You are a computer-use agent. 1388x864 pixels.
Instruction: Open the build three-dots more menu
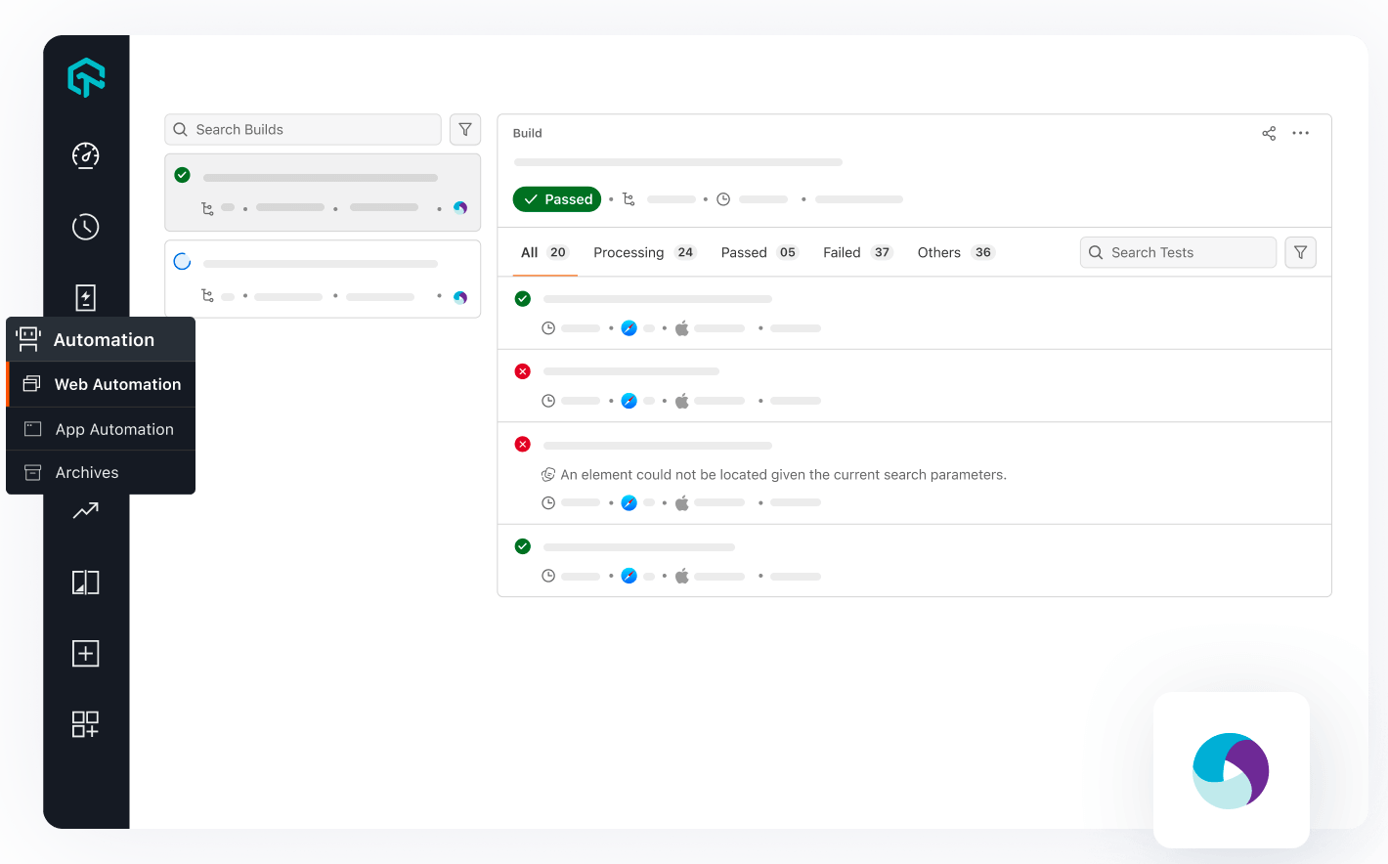[1300, 133]
